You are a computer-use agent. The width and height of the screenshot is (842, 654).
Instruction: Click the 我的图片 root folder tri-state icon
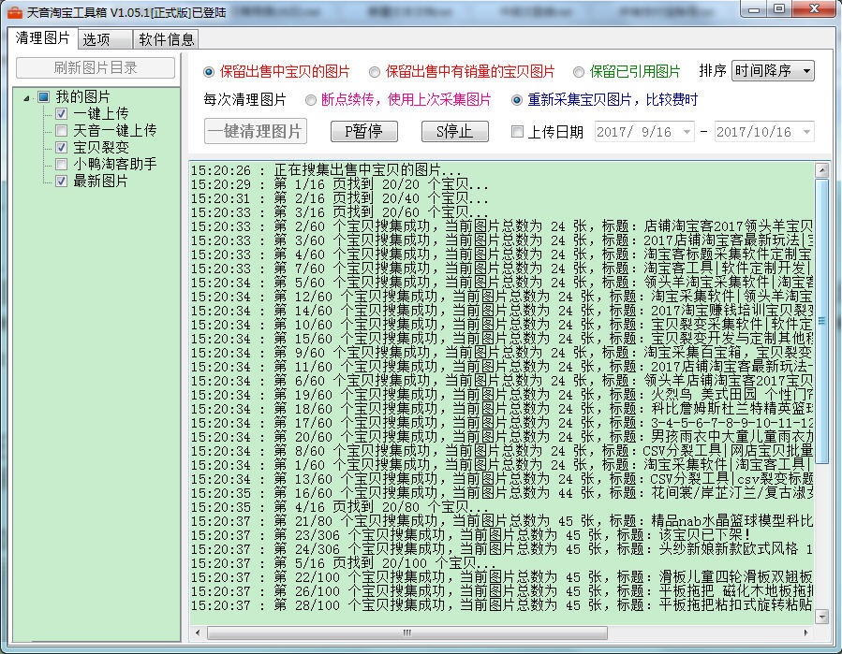coord(43,97)
